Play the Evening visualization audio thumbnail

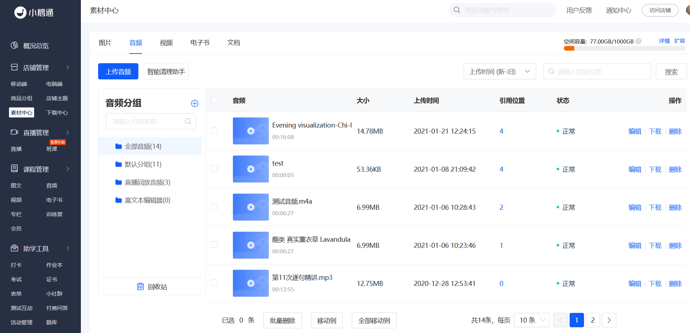[x=251, y=131]
